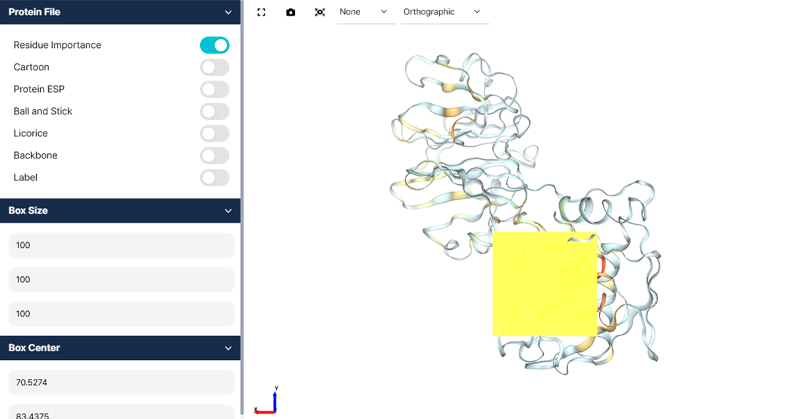Click the center/focus view icon

320,12
